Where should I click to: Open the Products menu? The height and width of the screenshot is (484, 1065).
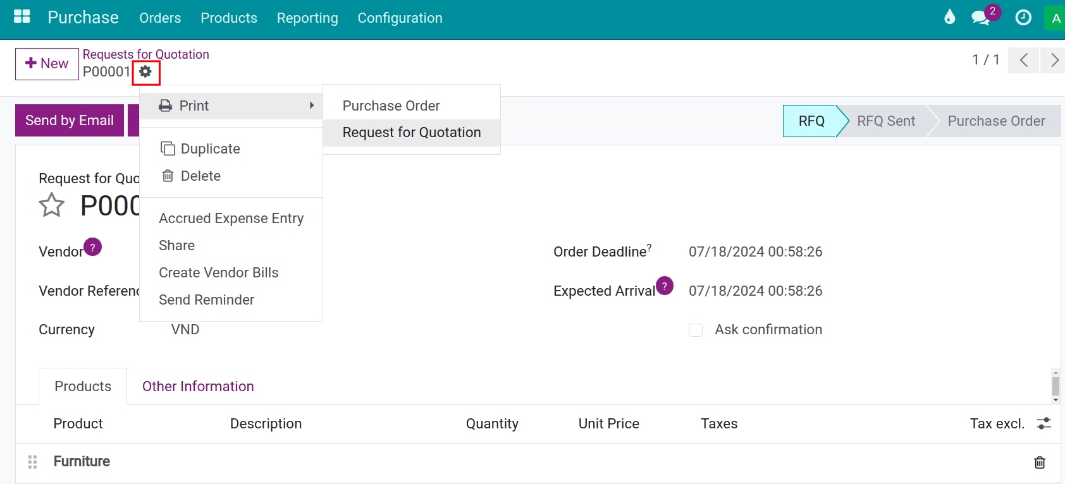point(229,18)
